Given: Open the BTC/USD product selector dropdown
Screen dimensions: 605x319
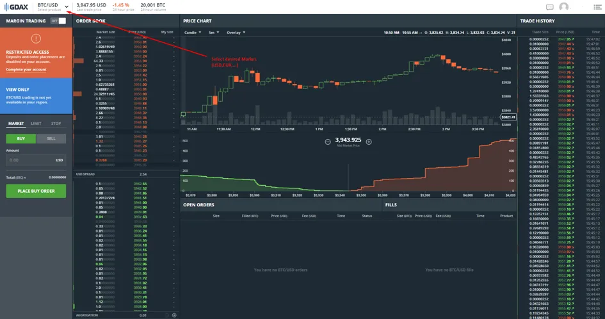Looking at the screenshot, I should [x=53, y=6].
